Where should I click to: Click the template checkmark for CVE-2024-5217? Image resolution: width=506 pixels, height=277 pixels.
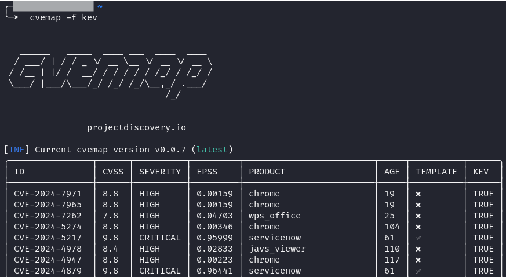pyautogui.click(x=418, y=238)
